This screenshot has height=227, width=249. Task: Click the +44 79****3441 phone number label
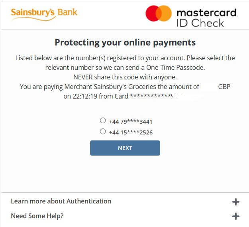point(131,122)
